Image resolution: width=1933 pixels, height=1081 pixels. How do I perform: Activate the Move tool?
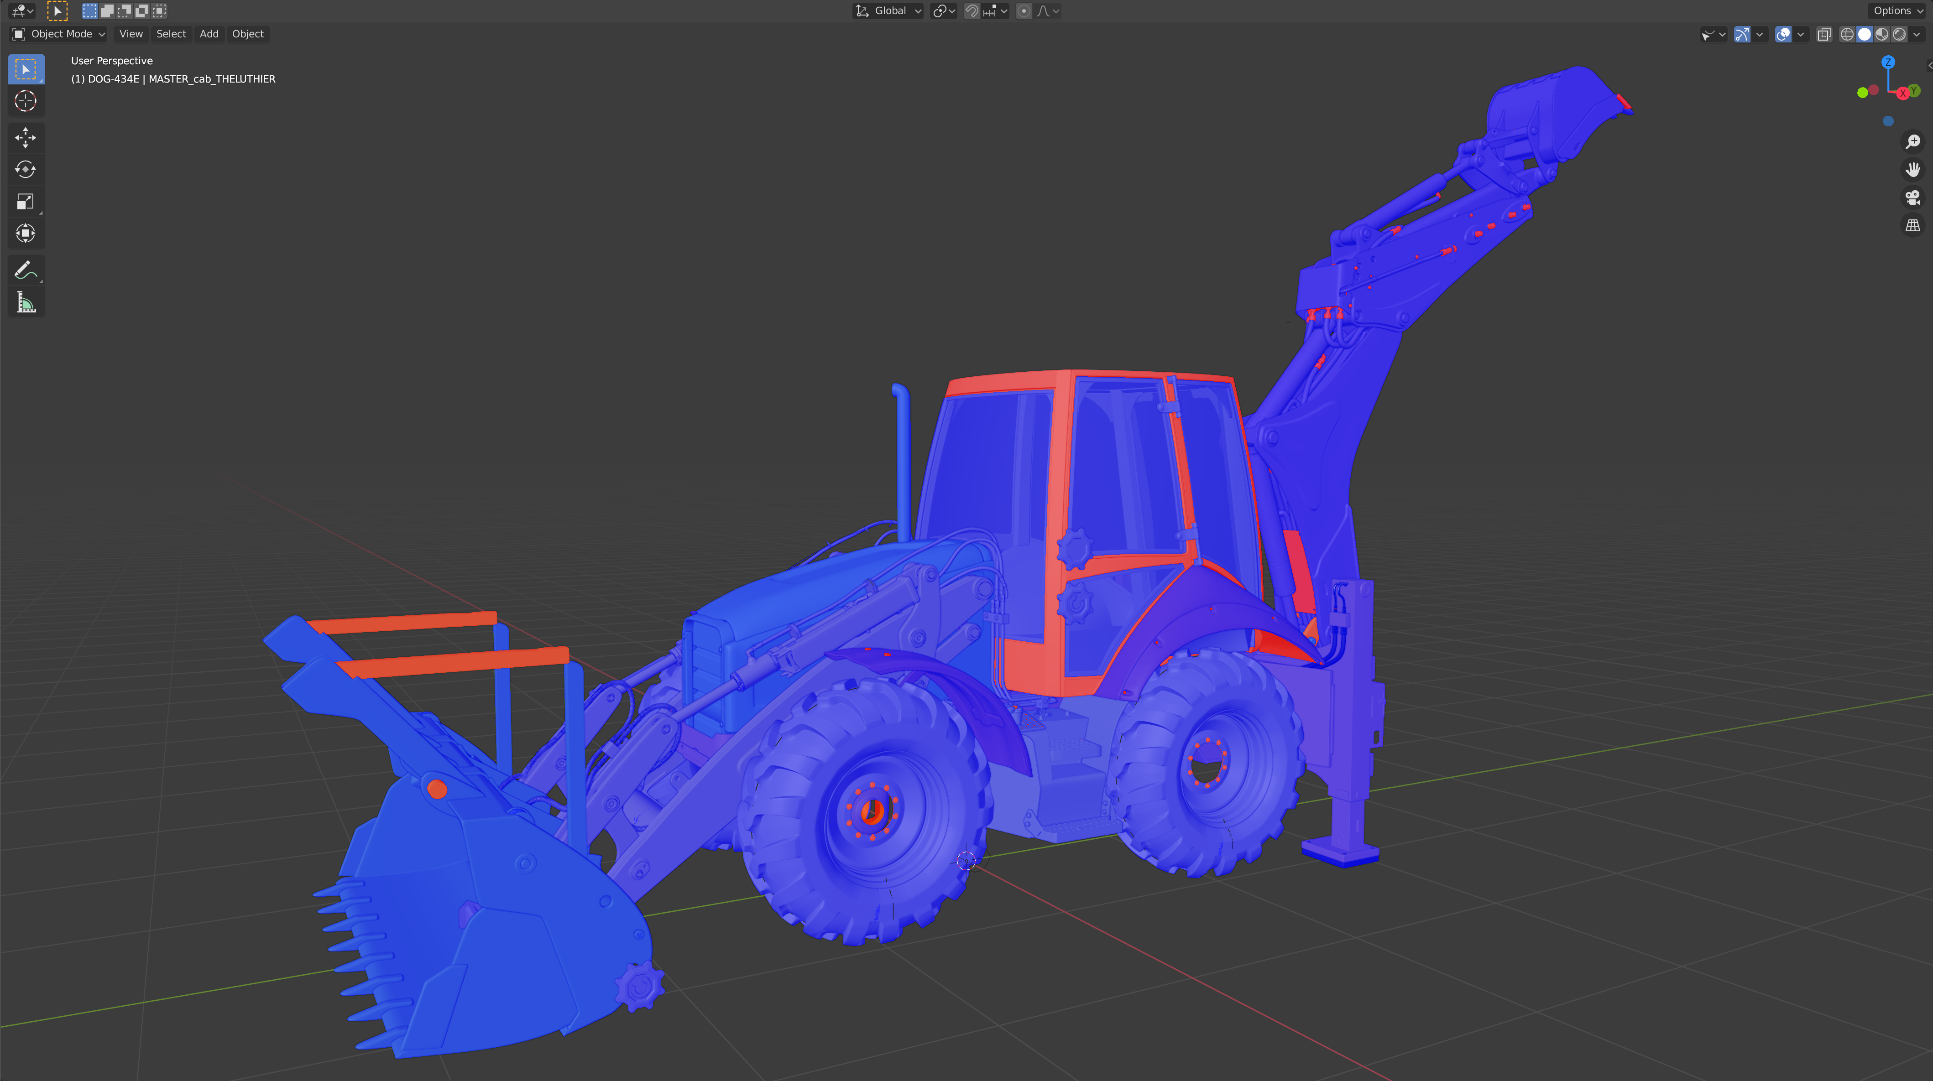[26, 137]
